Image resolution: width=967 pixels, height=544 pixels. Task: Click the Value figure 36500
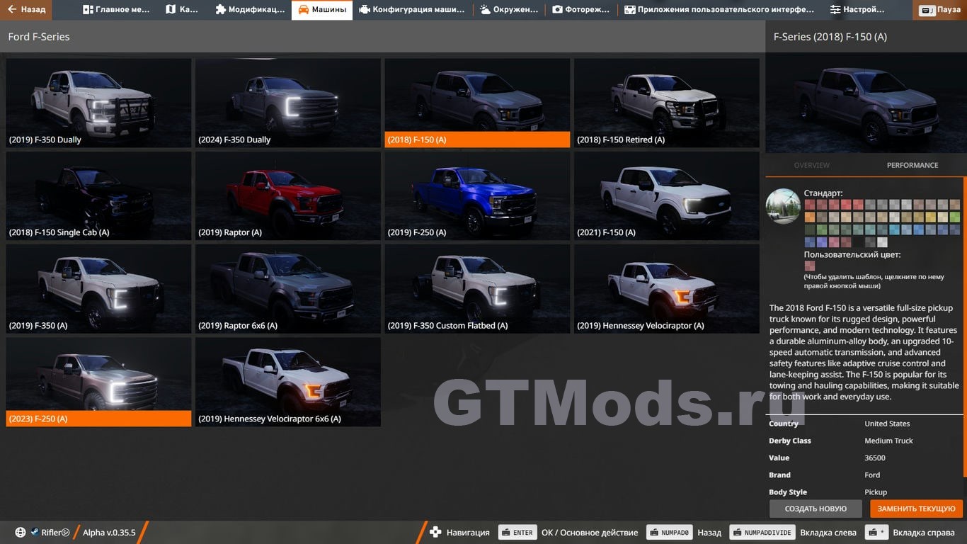[x=875, y=458]
